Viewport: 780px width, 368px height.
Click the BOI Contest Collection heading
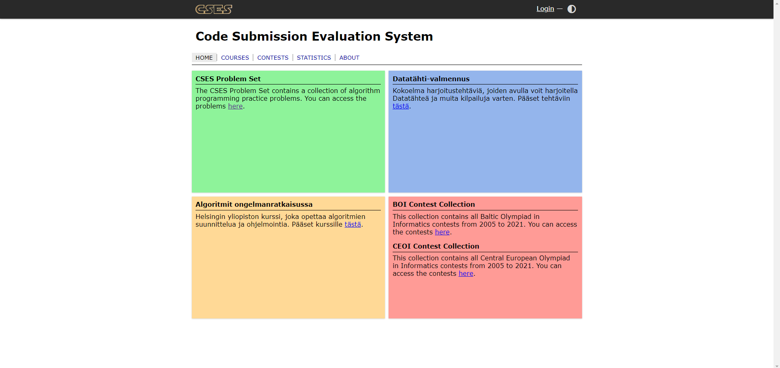433,204
